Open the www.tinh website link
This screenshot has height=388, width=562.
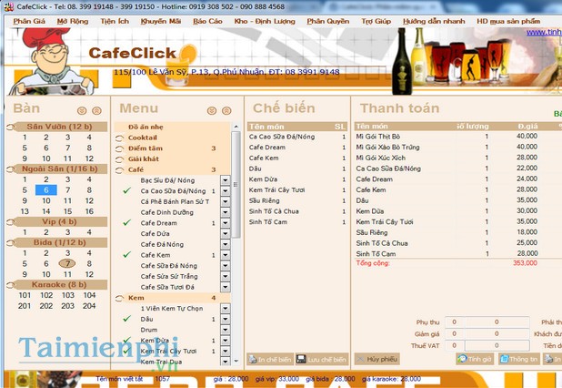544,32
